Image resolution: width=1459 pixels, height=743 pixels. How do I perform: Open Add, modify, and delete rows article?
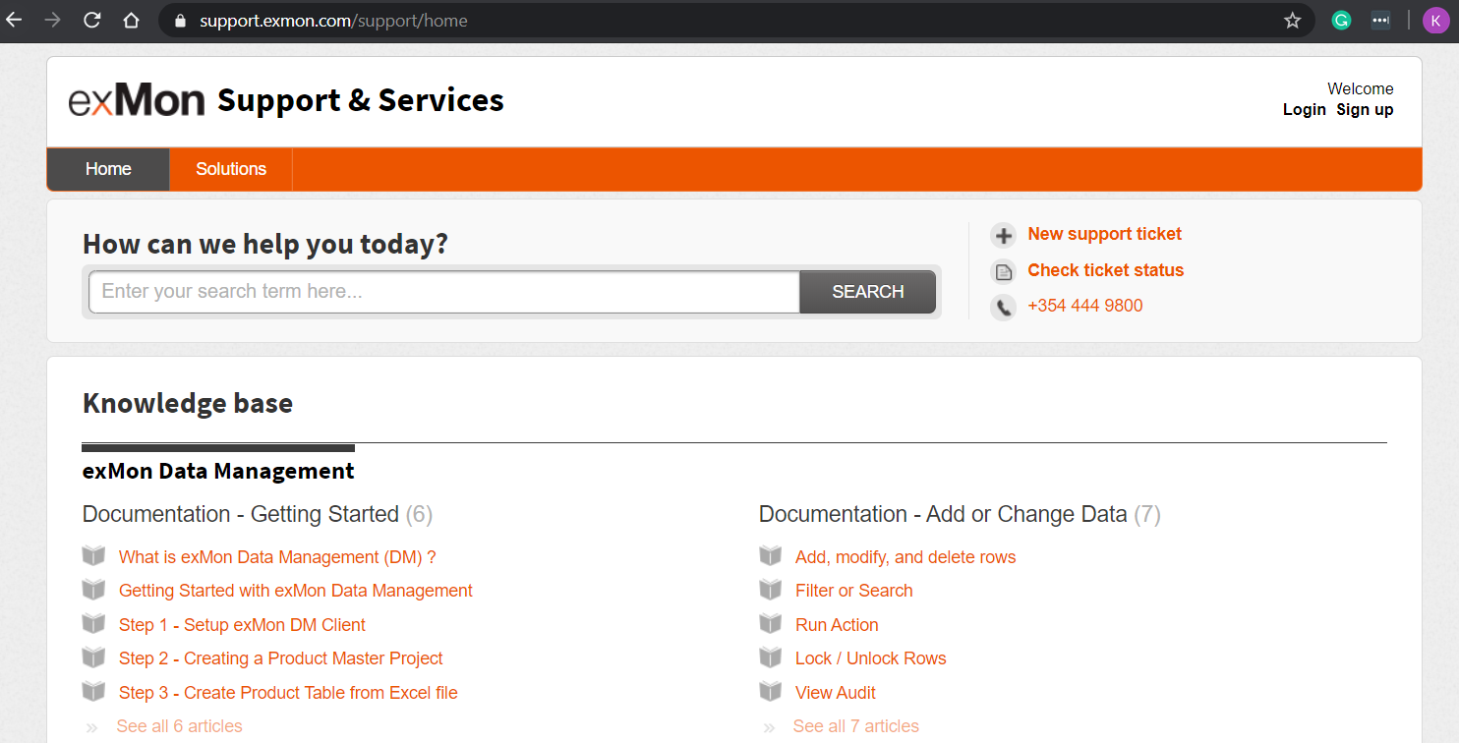(905, 557)
